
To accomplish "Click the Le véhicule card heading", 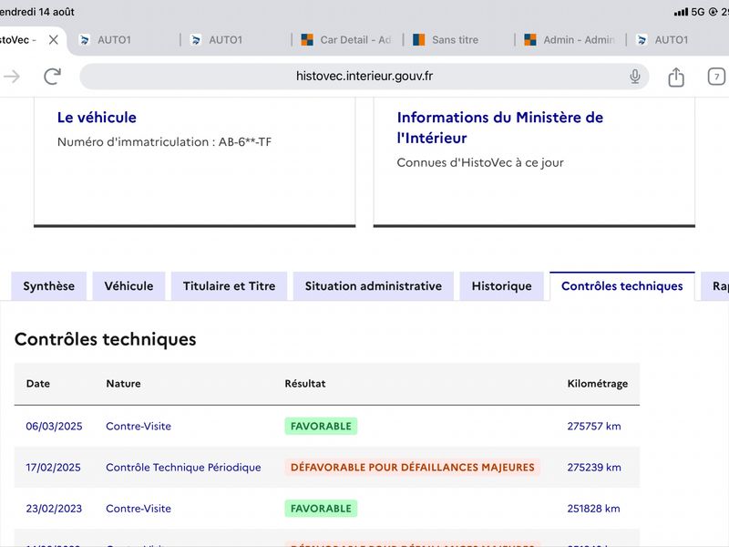I will [97, 118].
